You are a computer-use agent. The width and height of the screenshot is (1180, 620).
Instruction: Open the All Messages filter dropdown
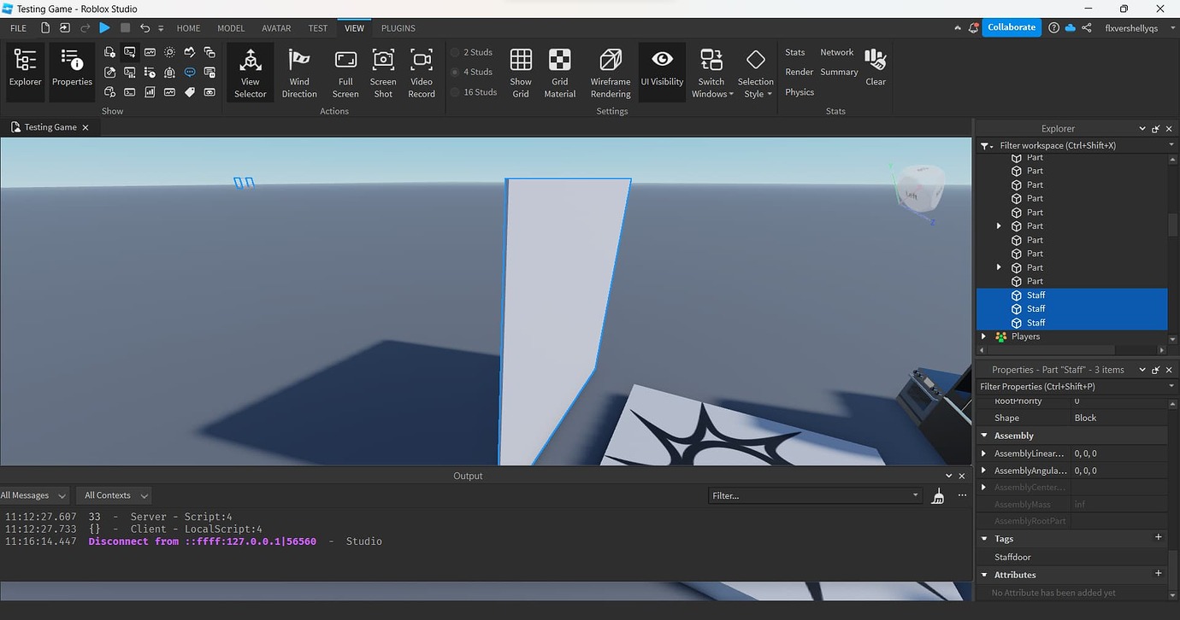[34, 495]
